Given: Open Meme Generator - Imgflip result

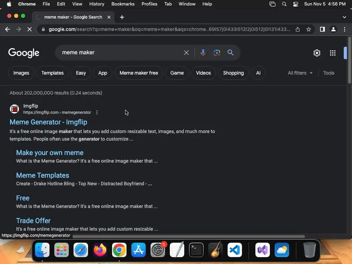Looking at the screenshot, I should pyautogui.click(x=48, y=122).
